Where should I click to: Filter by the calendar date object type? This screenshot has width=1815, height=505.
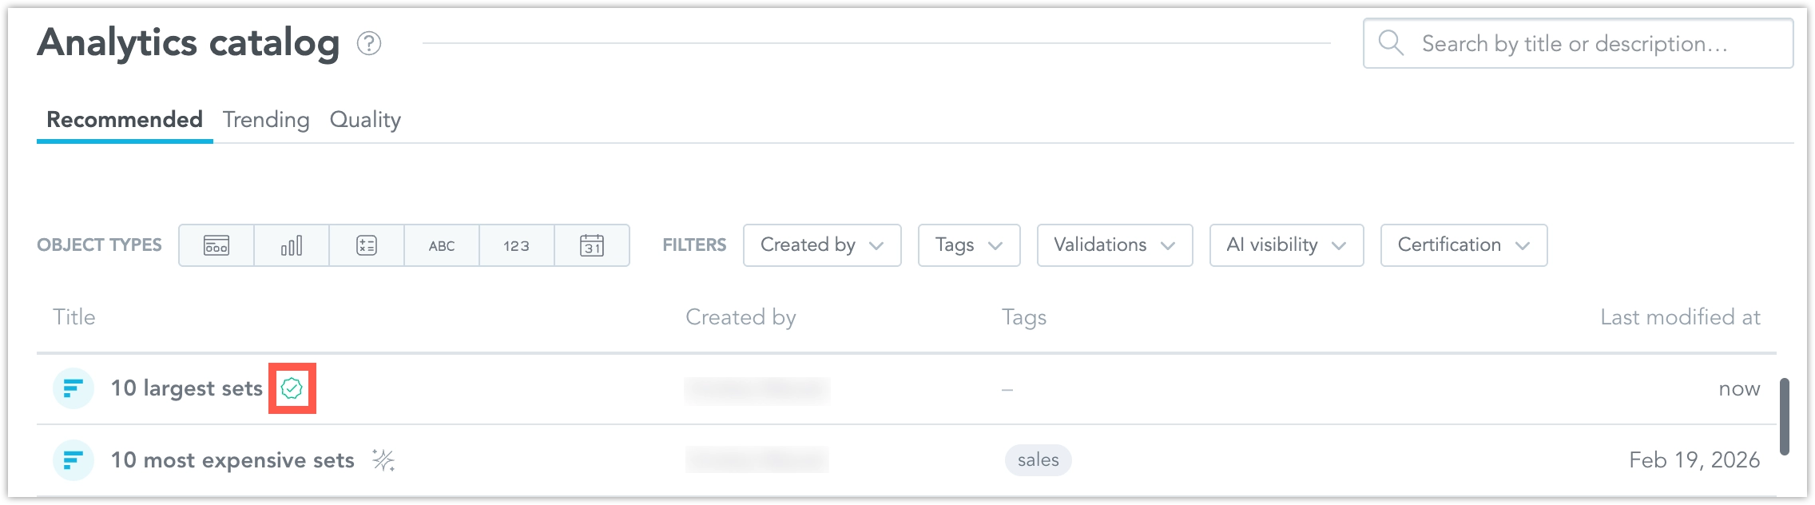590,245
